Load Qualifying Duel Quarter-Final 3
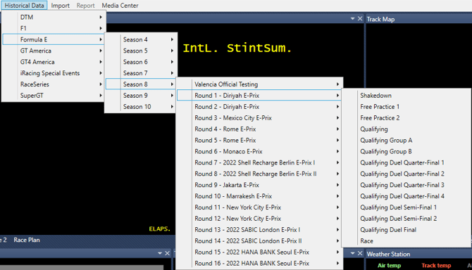This screenshot has width=472, height=270. [x=406, y=185]
